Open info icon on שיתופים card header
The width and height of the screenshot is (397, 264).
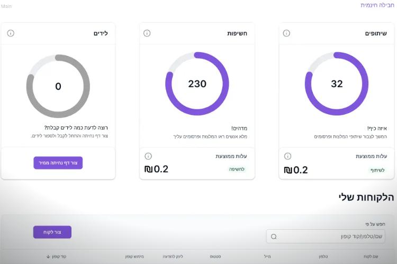(286, 33)
